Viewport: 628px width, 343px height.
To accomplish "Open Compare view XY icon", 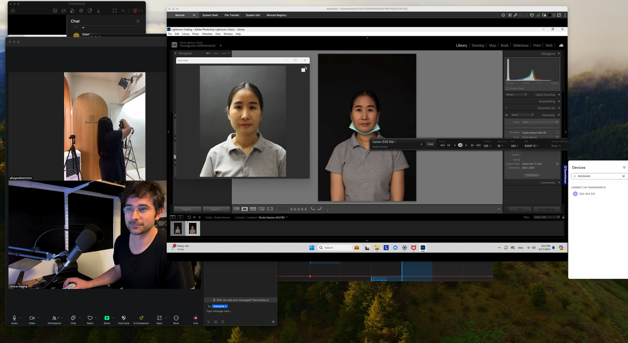I will click(x=253, y=209).
